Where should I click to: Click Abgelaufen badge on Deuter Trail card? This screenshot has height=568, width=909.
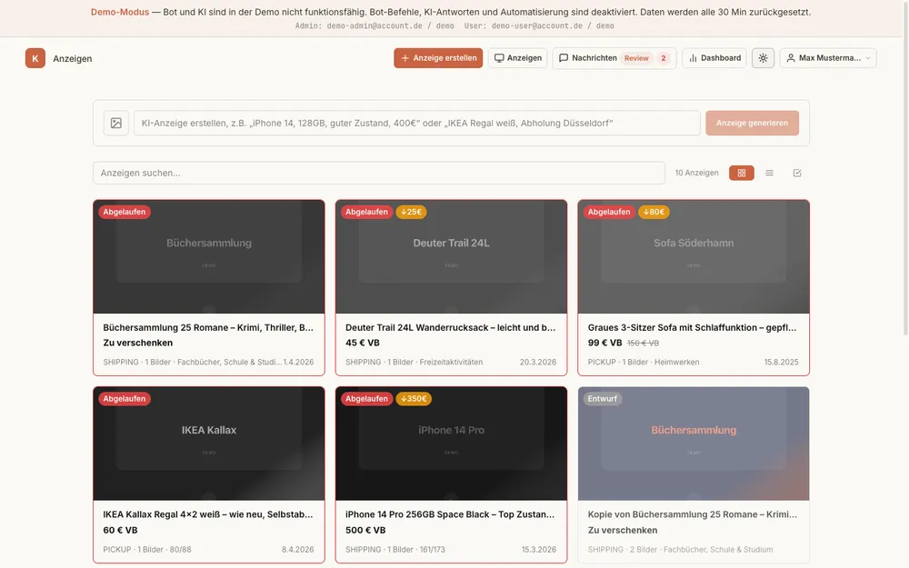(x=366, y=212)
